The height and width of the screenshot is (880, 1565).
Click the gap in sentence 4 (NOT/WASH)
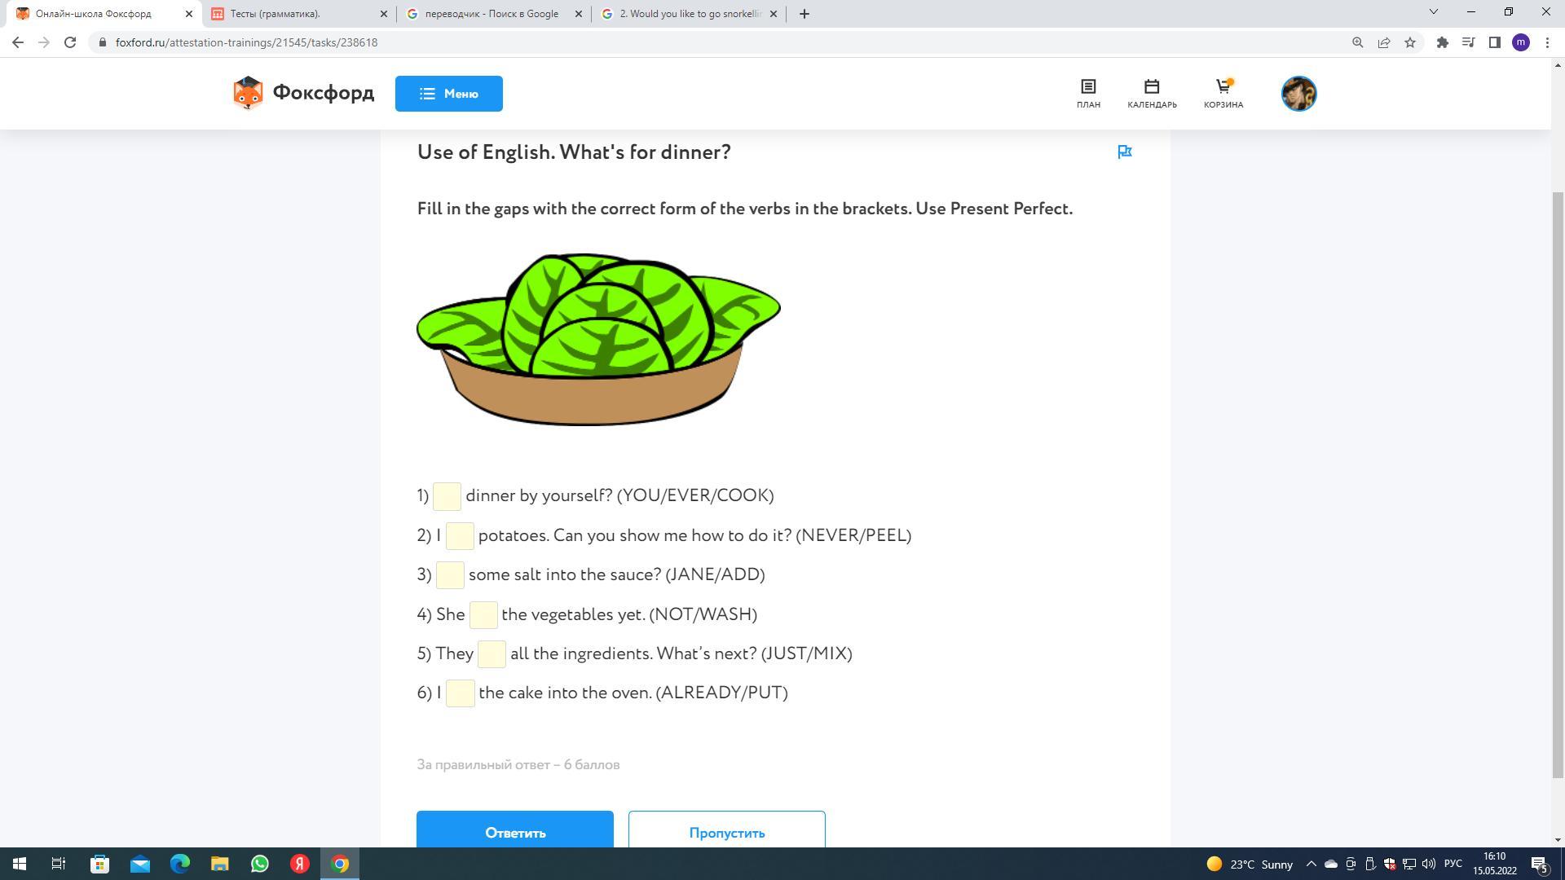(483, 615)
